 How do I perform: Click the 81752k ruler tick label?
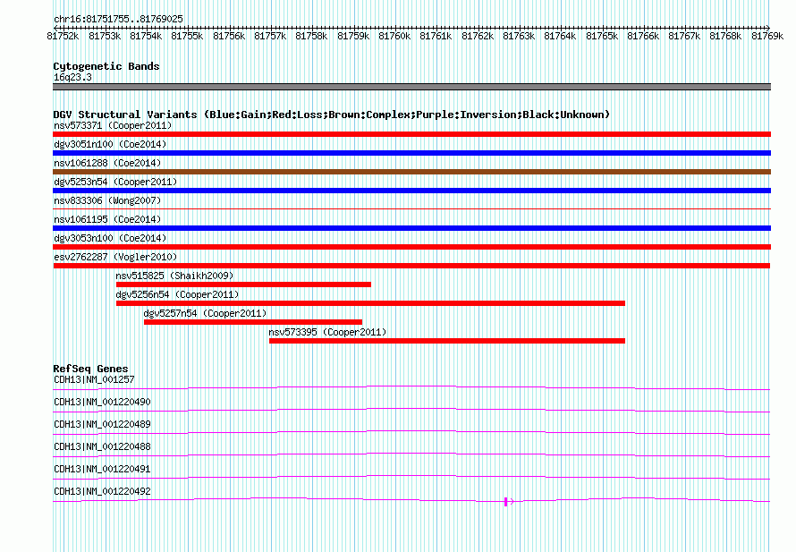63,36
